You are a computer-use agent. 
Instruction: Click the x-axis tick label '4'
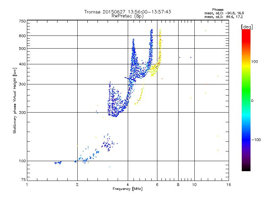tap(128, 185)
